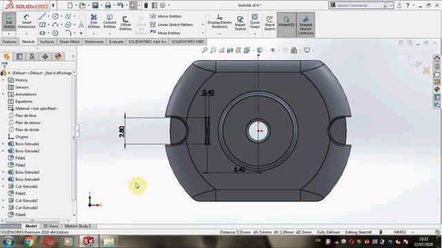Expand Cut-Extrude2 feature
This screenshot has width=442, height=248.
click(3, 200)
